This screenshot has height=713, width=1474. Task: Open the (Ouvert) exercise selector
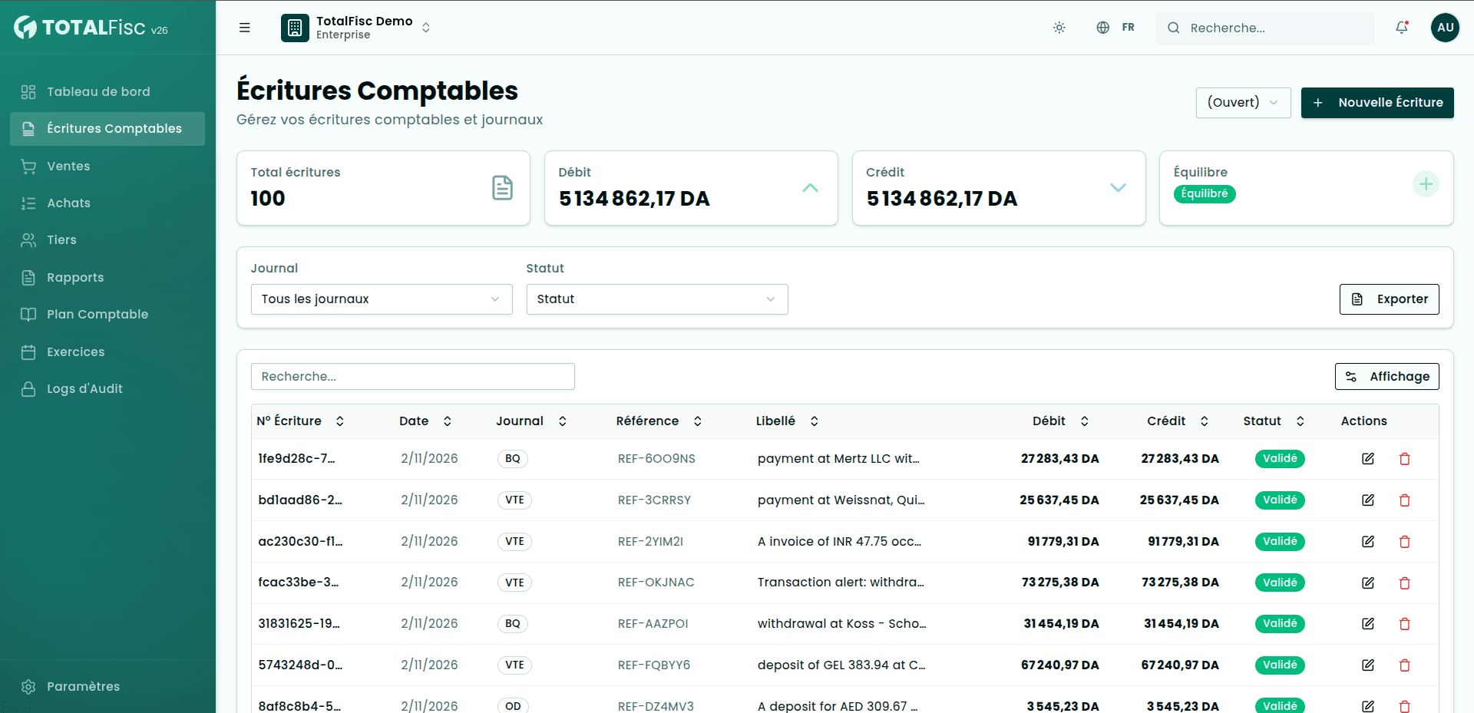coord(1242,102)
